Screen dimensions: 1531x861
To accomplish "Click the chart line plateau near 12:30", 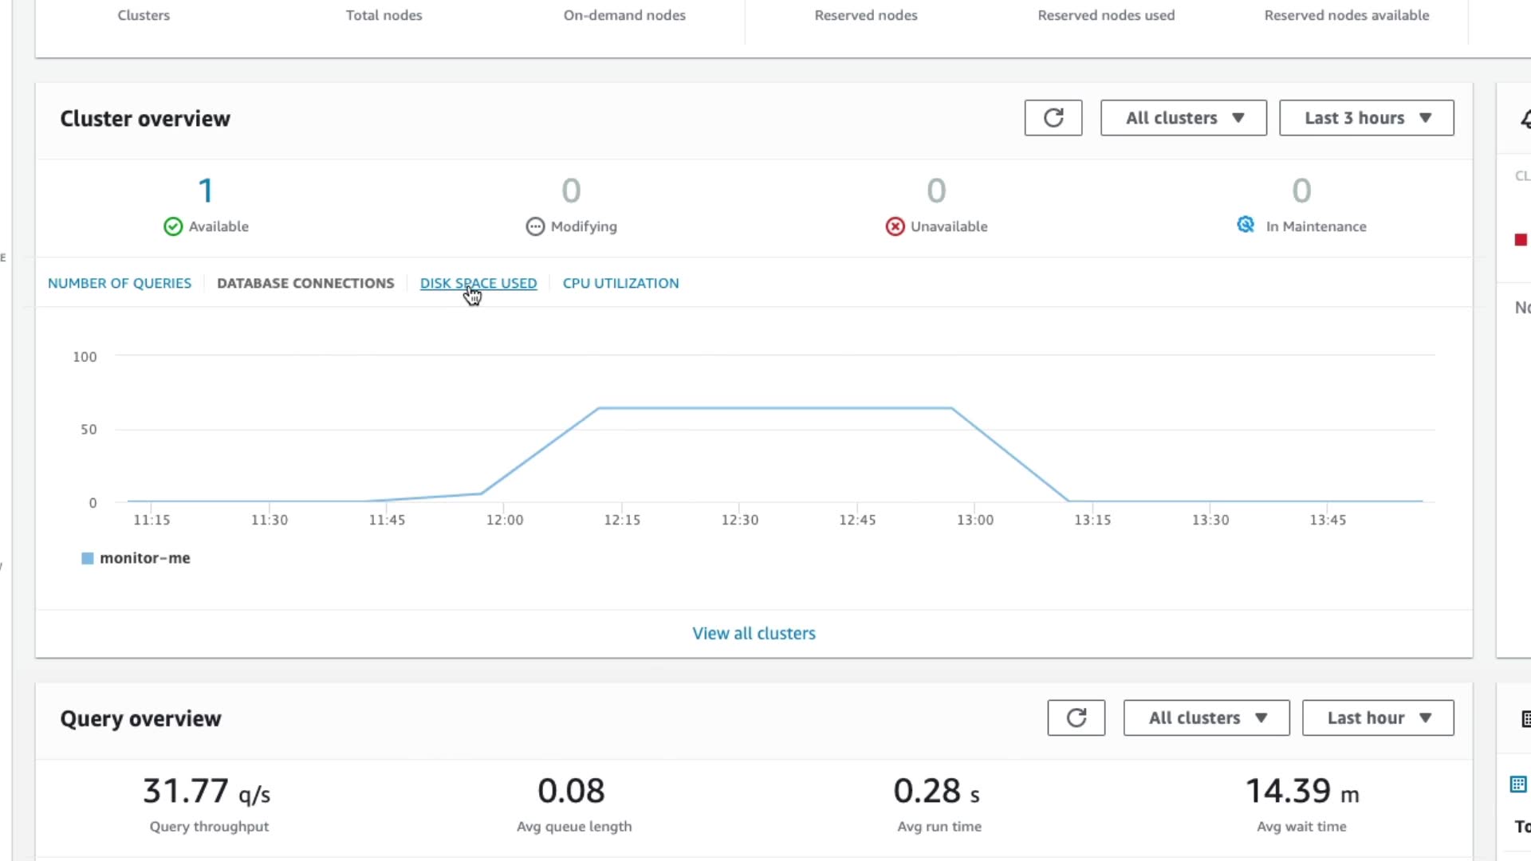I will coord(740,408).
